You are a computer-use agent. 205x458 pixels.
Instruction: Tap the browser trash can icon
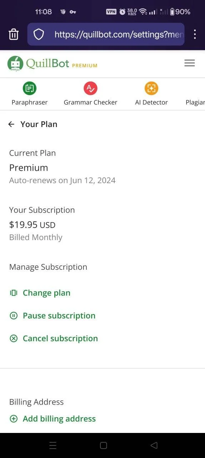click(x=14, y=34)
